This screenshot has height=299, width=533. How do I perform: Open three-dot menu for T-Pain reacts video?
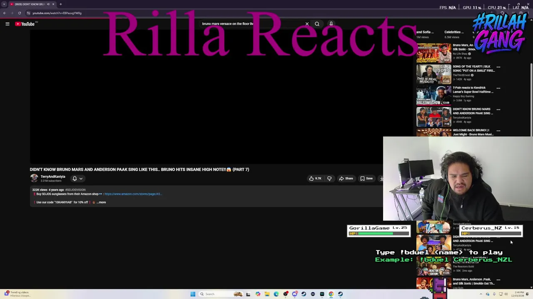pos(498,88)
